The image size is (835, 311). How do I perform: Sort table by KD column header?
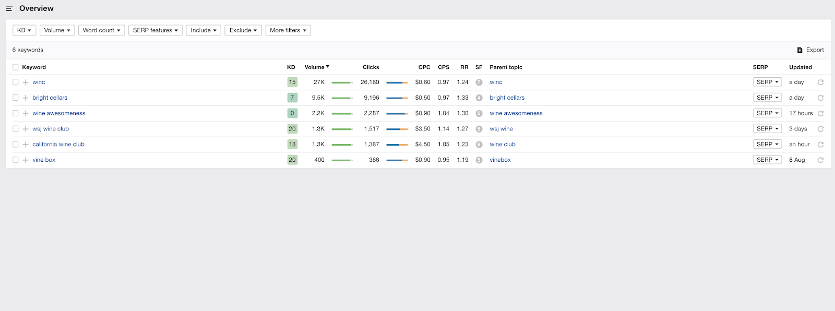tap(291, 67)
